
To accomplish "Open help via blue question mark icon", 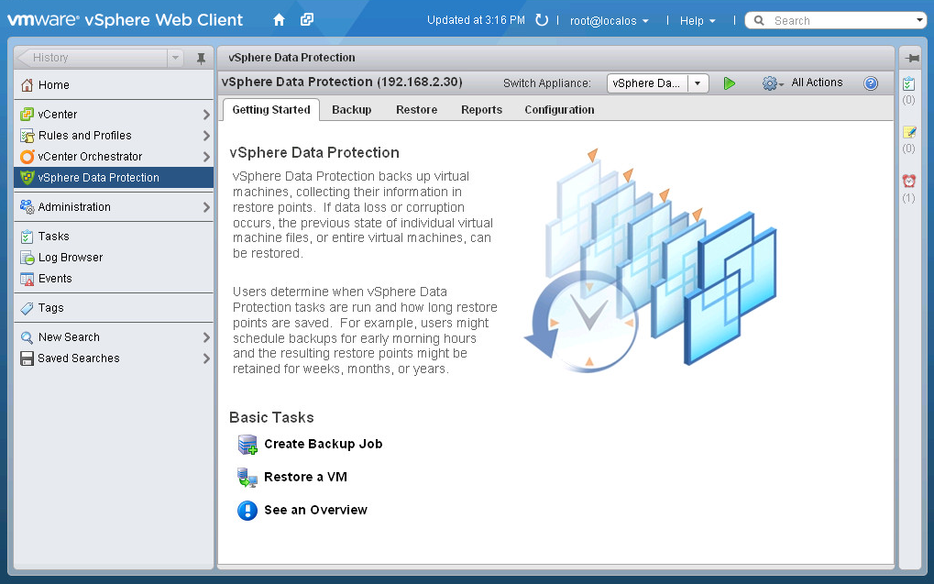I will click(x=870, y=83).
